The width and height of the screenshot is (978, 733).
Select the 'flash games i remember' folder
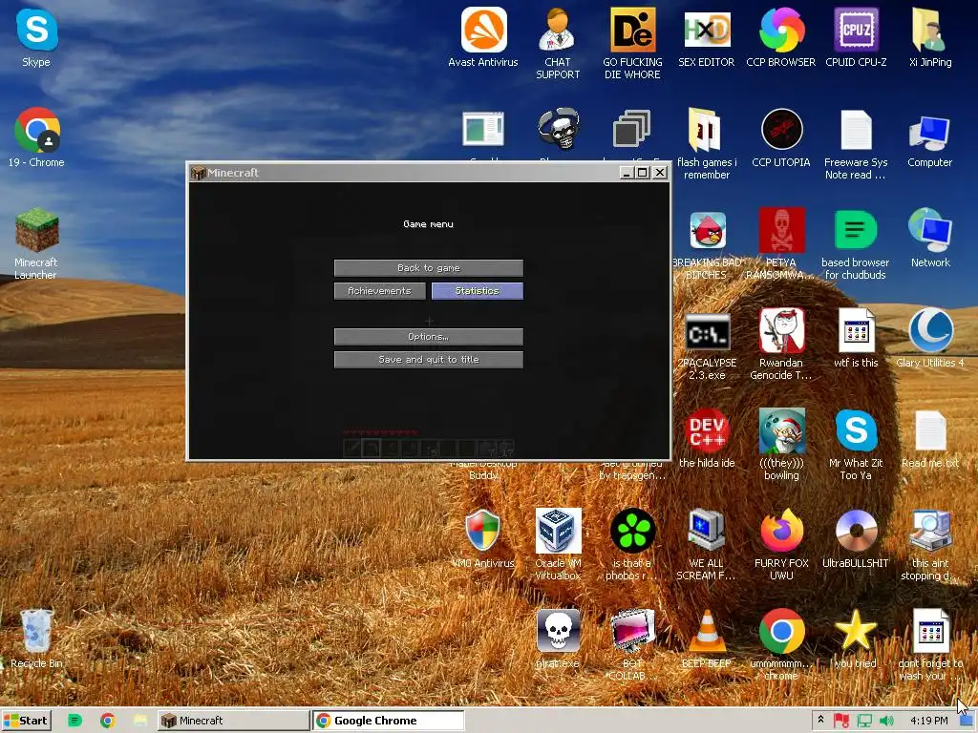tap(707, 143)
